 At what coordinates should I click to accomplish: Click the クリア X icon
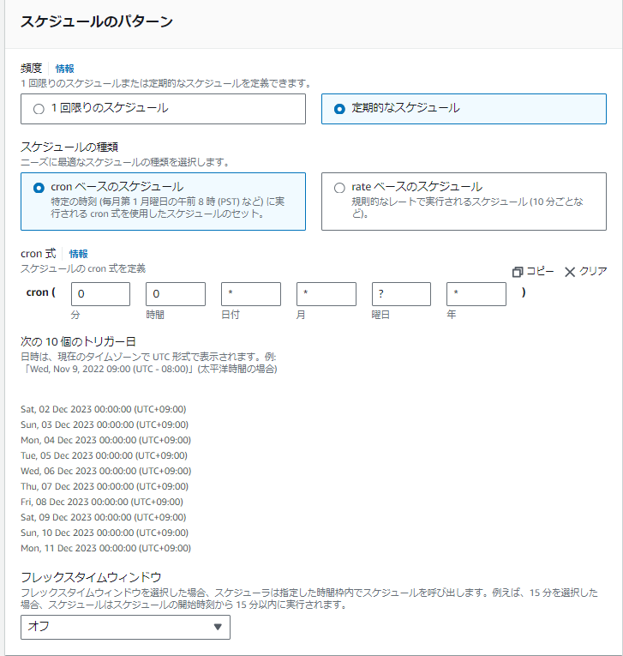pos(570,273)
